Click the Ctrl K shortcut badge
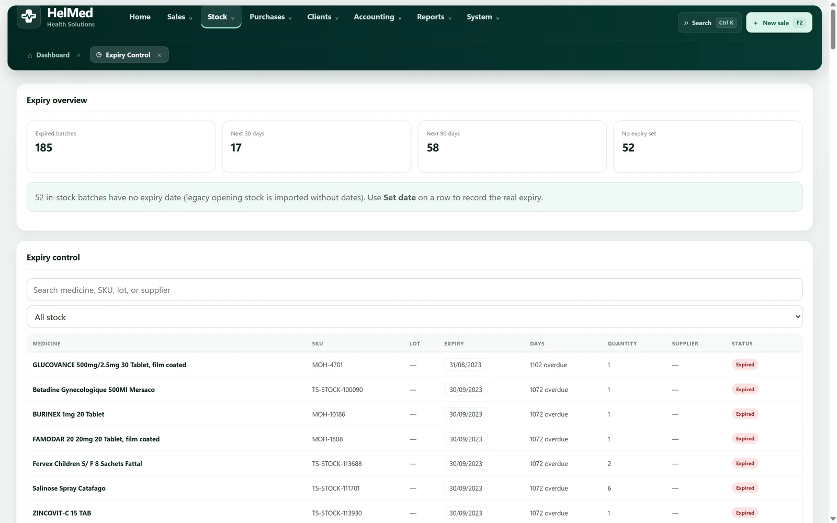Image resolution: width=837 pixels, height=523 pixels. pyautogui.click(x=726, y=22)
